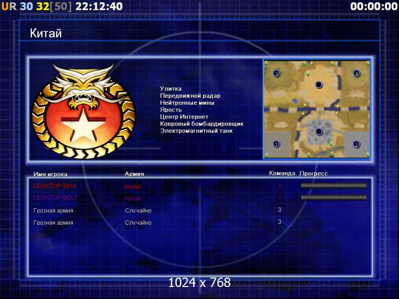This screenshot has width=399, height=299.
Task: Click the dollar supply icon in the map's top-left corner
Action: tap(266, 63)
